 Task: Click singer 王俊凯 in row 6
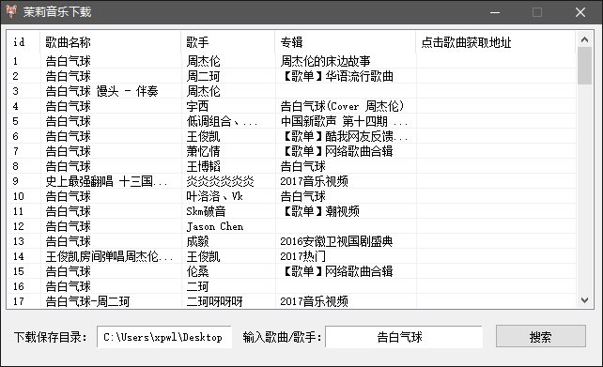[x=203, y=136]
